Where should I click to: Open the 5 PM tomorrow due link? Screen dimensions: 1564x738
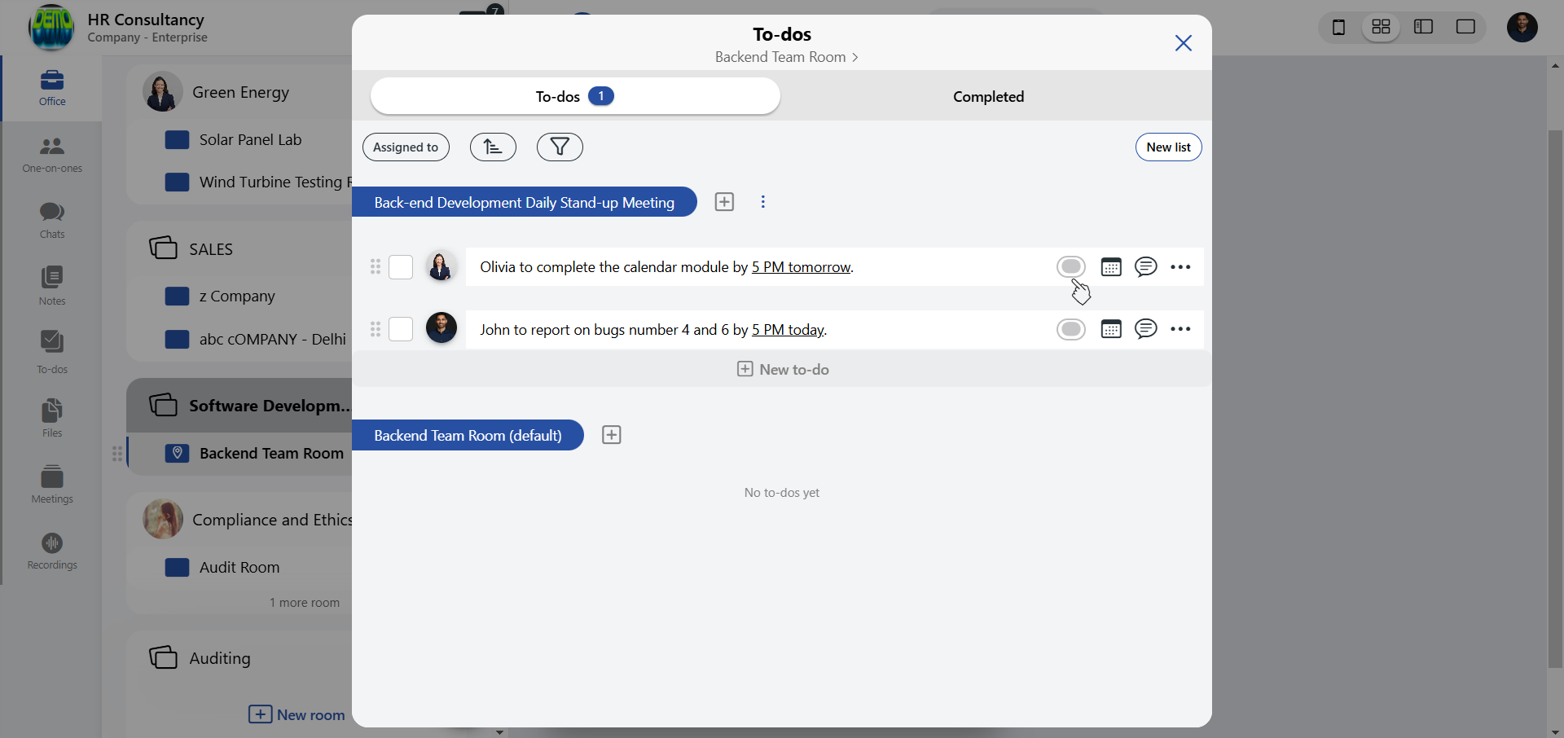tap(801, 267)
